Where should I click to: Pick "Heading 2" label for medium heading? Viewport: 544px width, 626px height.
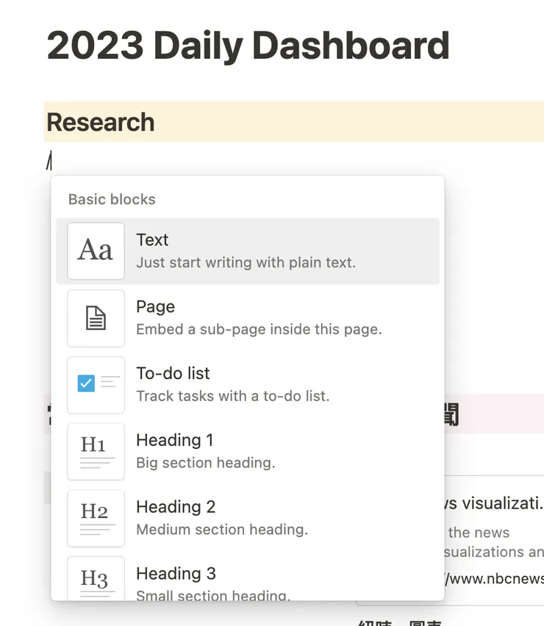click(x=176, y=507)
